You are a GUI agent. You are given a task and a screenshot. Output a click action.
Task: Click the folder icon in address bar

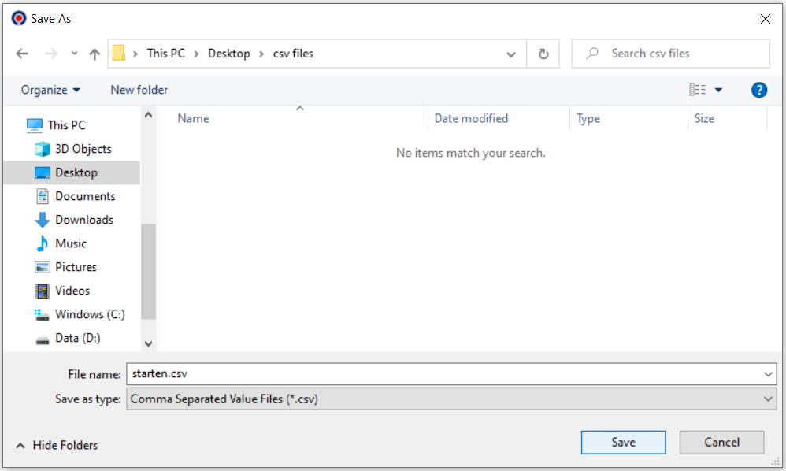pos(119,53)
